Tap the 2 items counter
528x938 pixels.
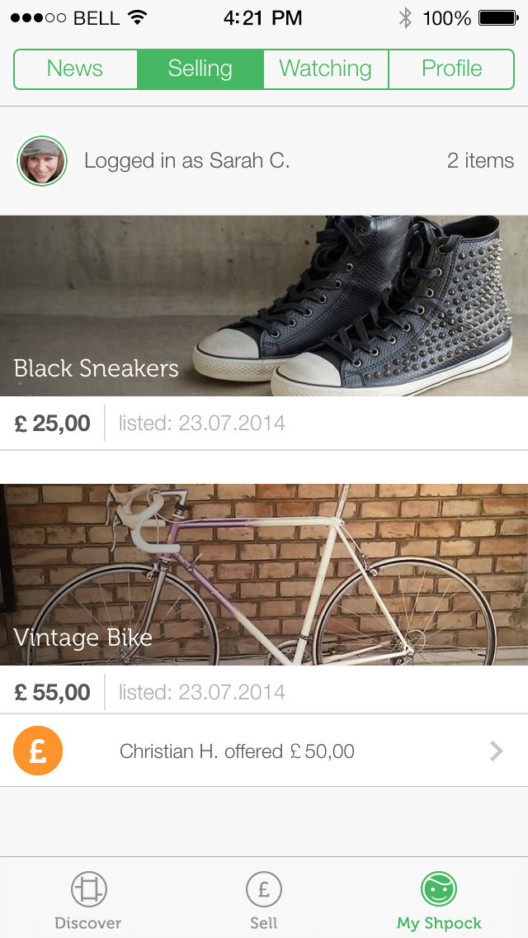480,160
